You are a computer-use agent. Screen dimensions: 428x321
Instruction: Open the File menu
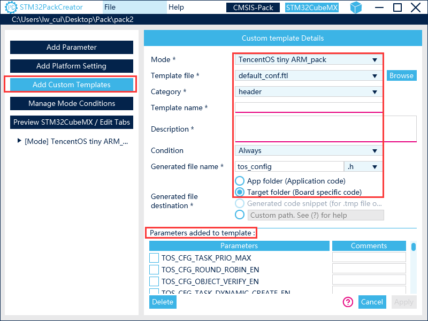(x=135, y=7)
